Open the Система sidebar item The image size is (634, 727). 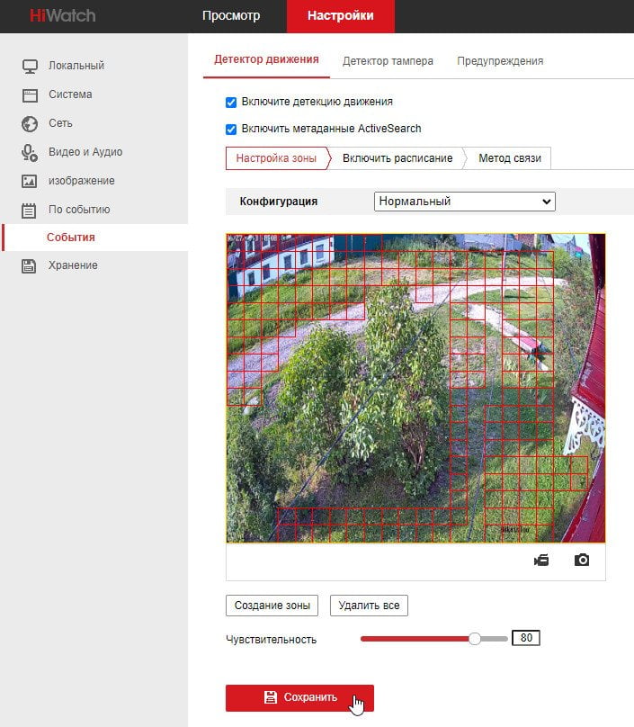[70, 94]
